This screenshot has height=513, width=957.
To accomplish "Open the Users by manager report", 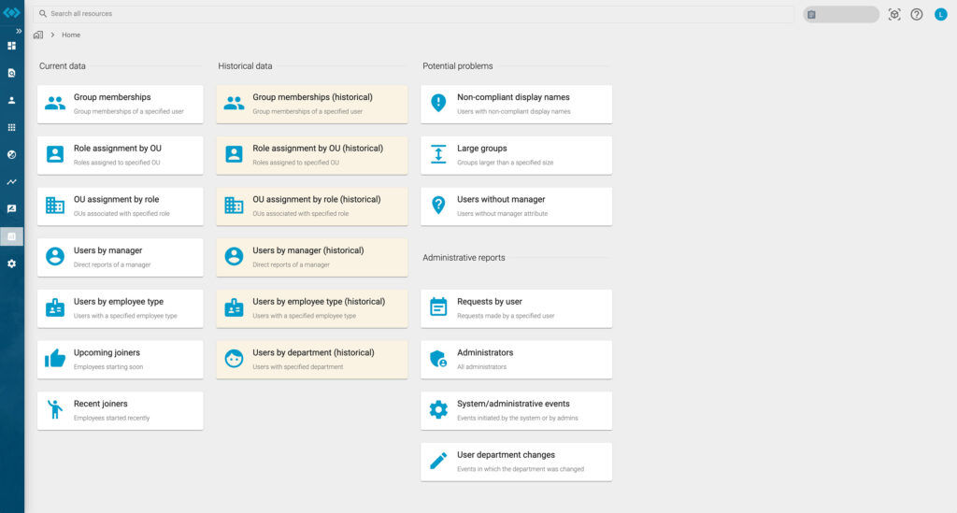I will click(x=121, y=257).
